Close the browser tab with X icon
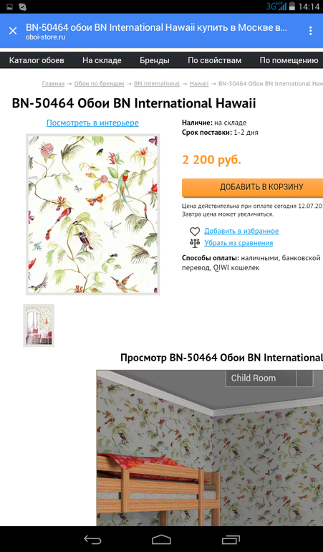323x552 pixels. point(13,31)
